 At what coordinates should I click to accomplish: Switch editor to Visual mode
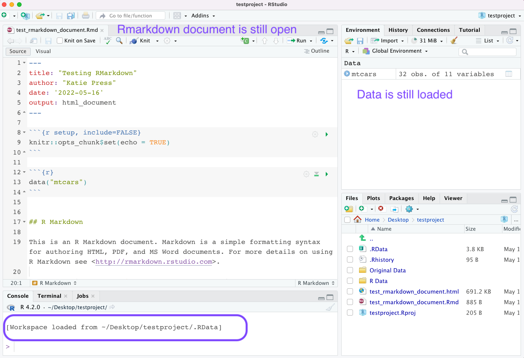[x=43, y=51]
